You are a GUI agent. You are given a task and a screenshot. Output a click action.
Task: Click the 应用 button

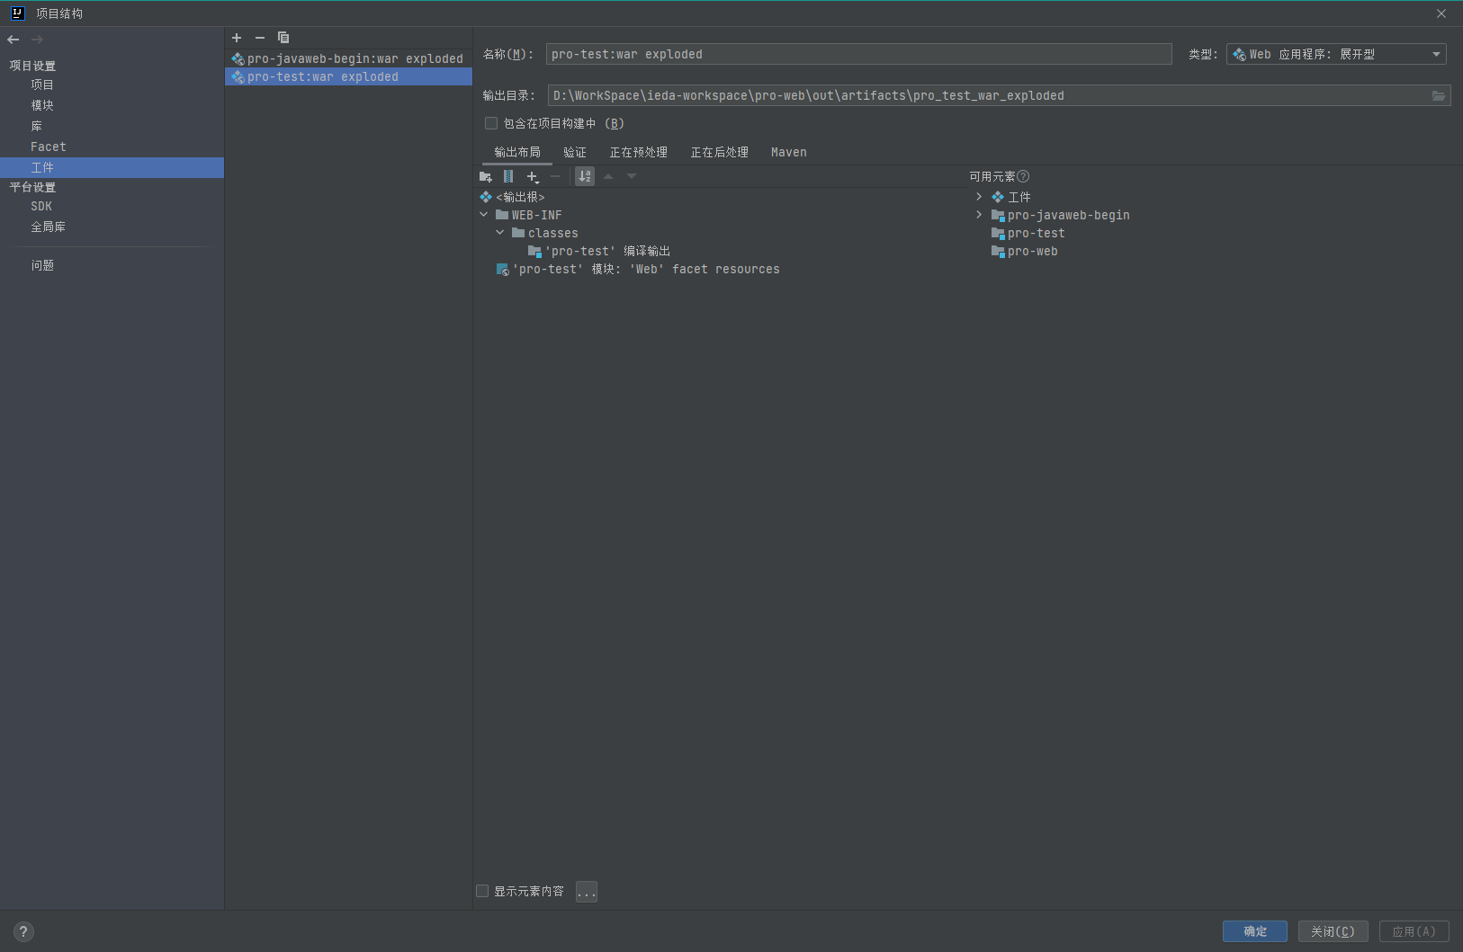[x=1414, y=931]
